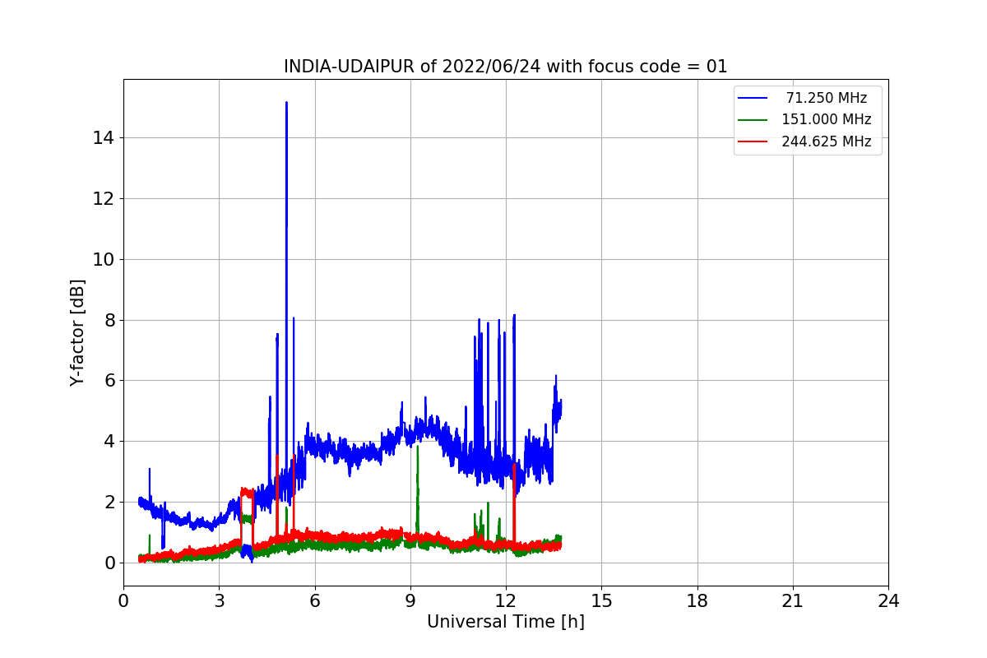This screenshot has width=987, height=658.
Task: Click the x-axis tick label 18
Action: tap(697, 601)
